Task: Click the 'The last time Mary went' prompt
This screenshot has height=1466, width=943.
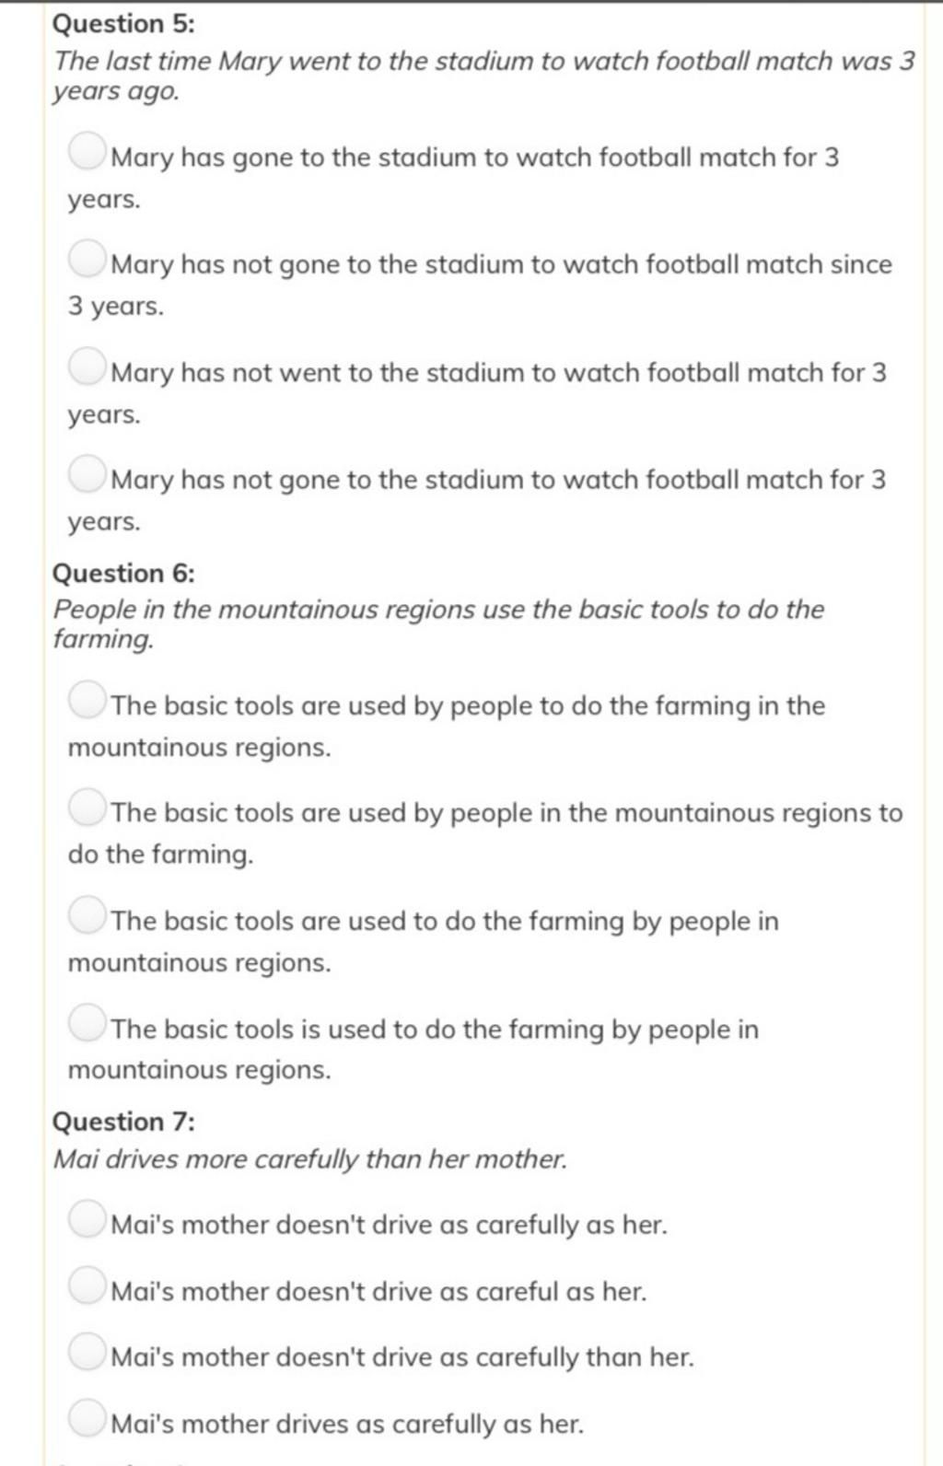Action: (x=483, y=76)
